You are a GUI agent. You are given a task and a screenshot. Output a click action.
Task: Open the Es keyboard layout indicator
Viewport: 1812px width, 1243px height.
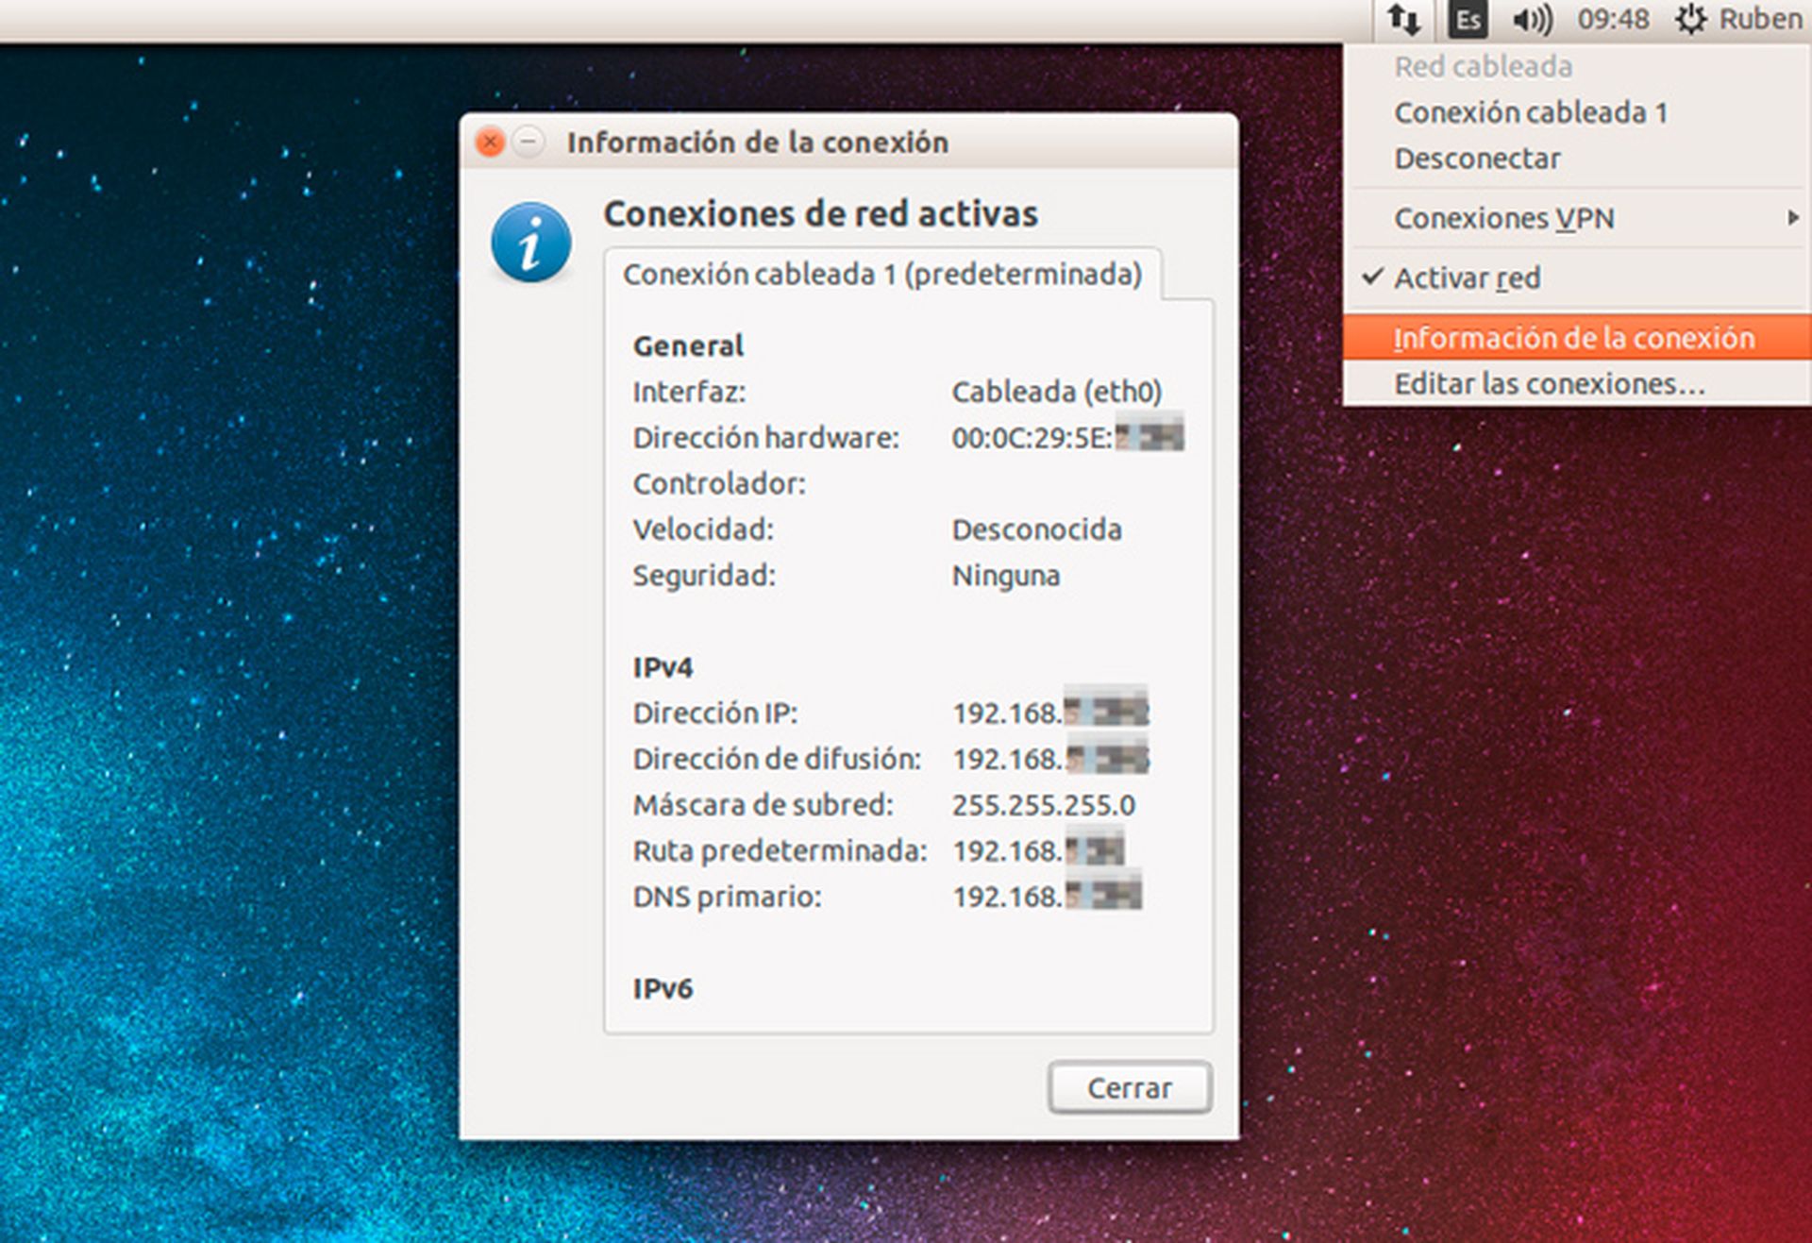[1468, 18]
